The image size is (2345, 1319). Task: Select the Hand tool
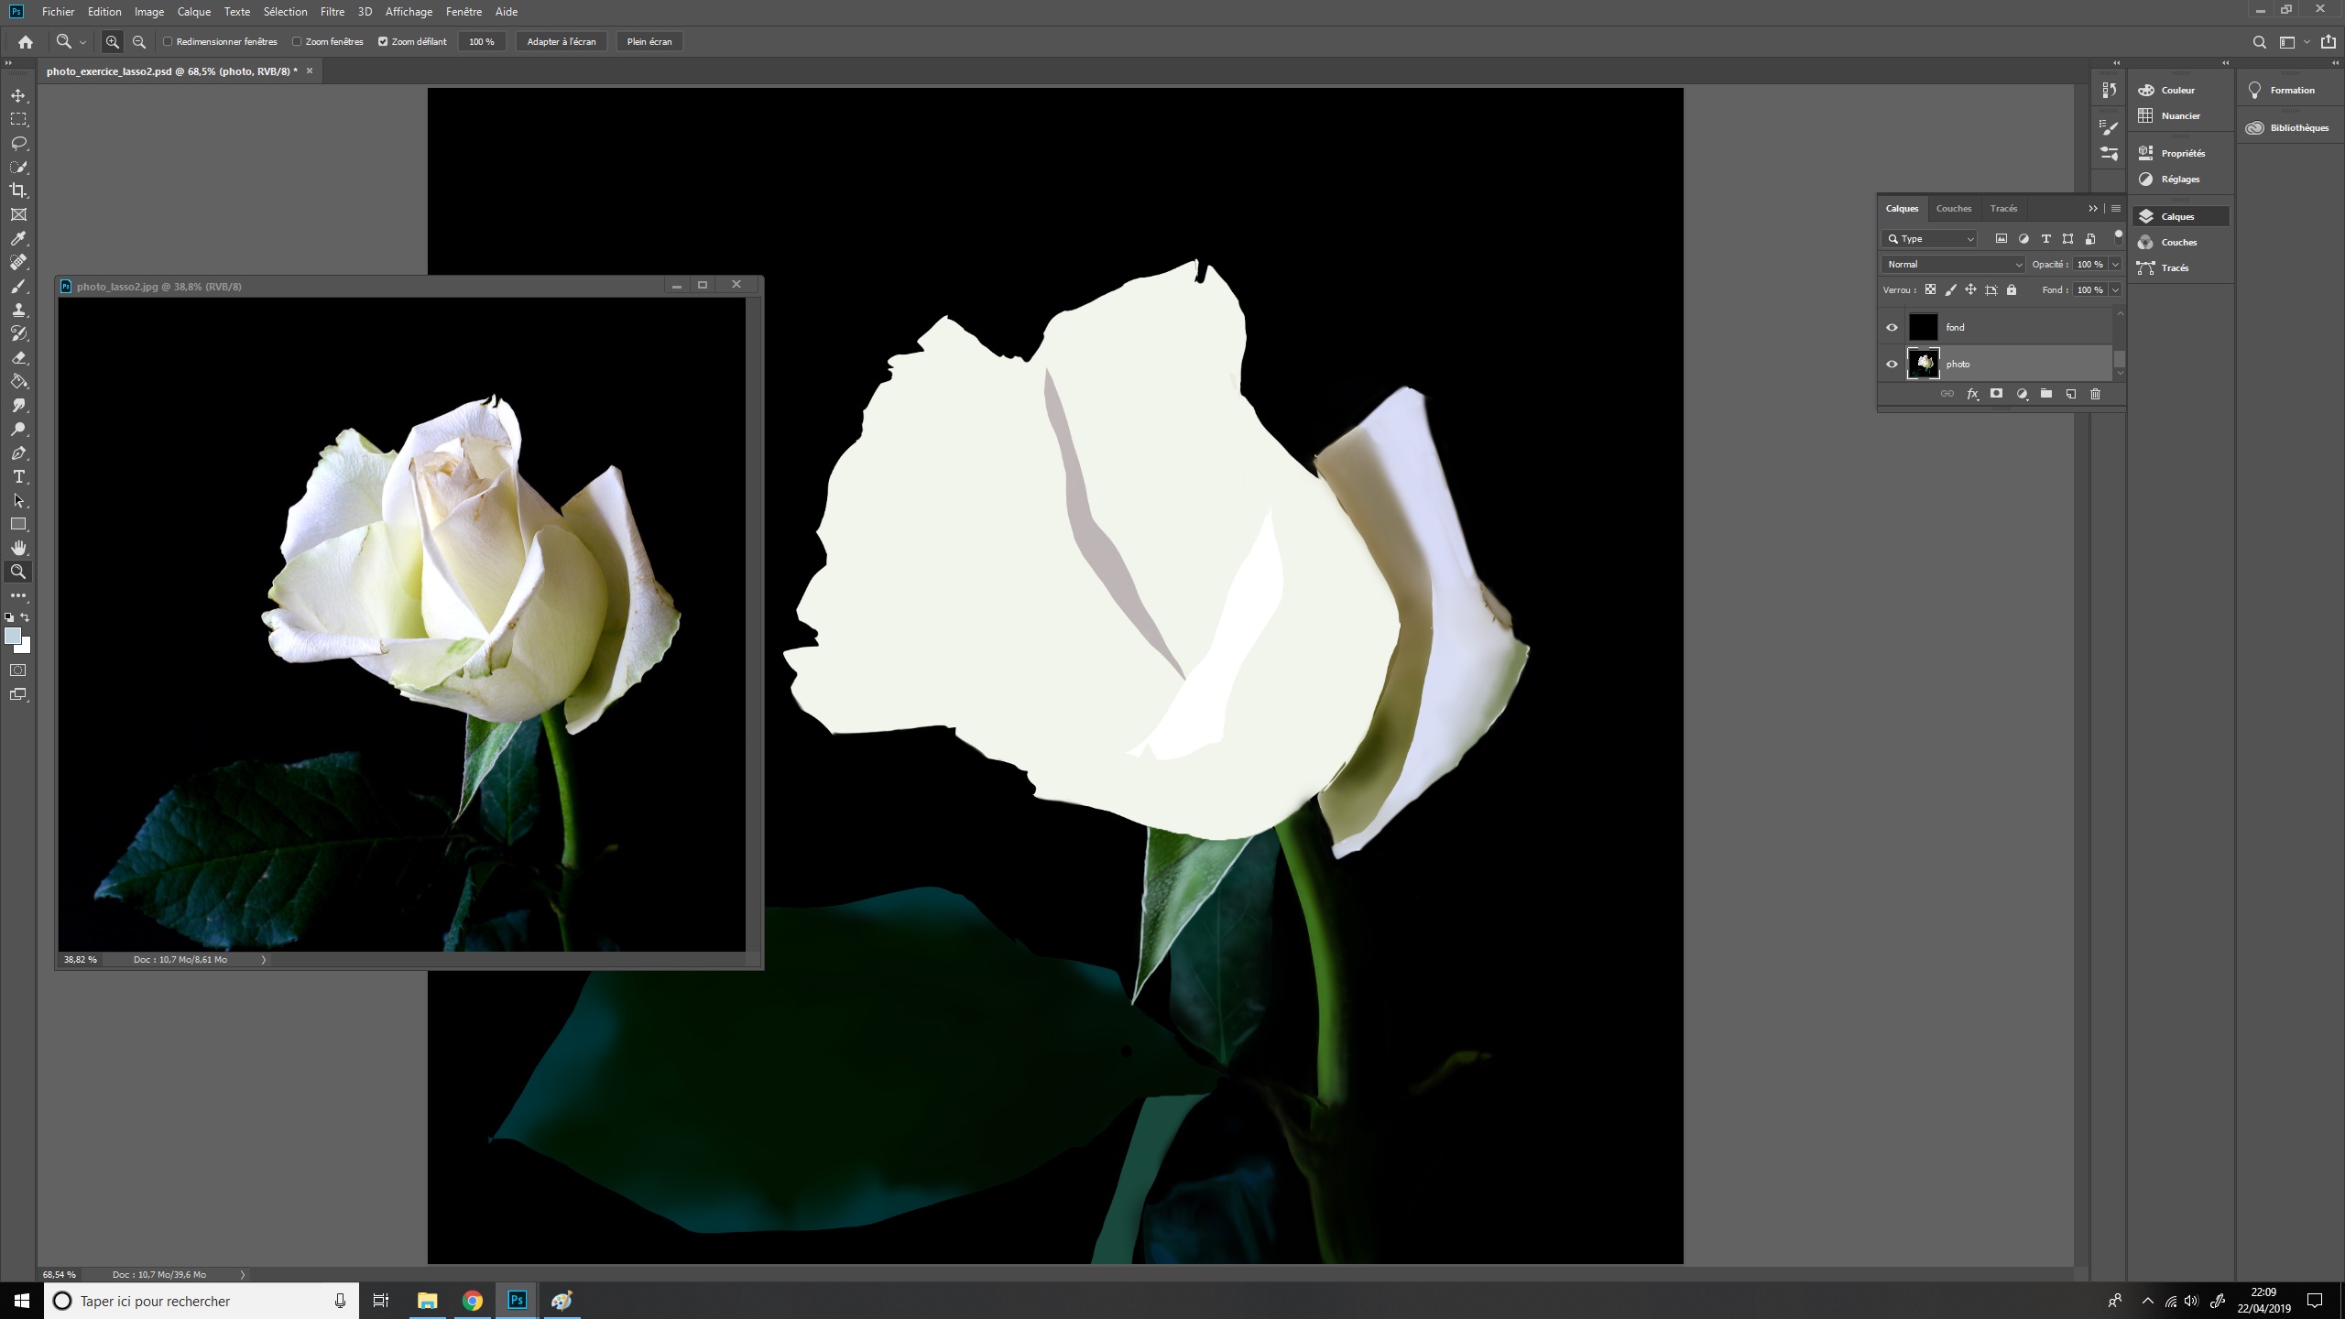[18, 548]
